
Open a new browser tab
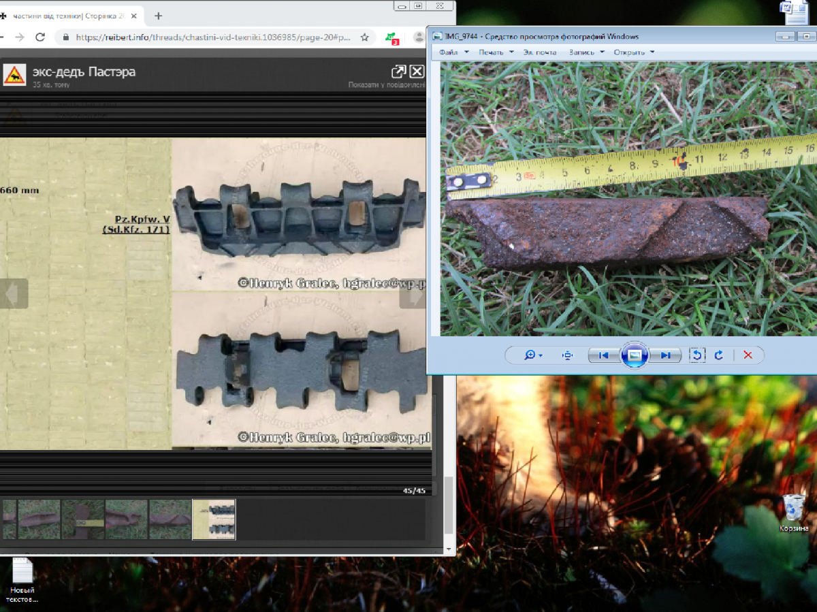pyautogui.click(x=159, y=16)
